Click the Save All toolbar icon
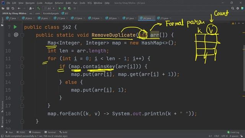Viewport: 245px width, 138px height. (8, 8)
